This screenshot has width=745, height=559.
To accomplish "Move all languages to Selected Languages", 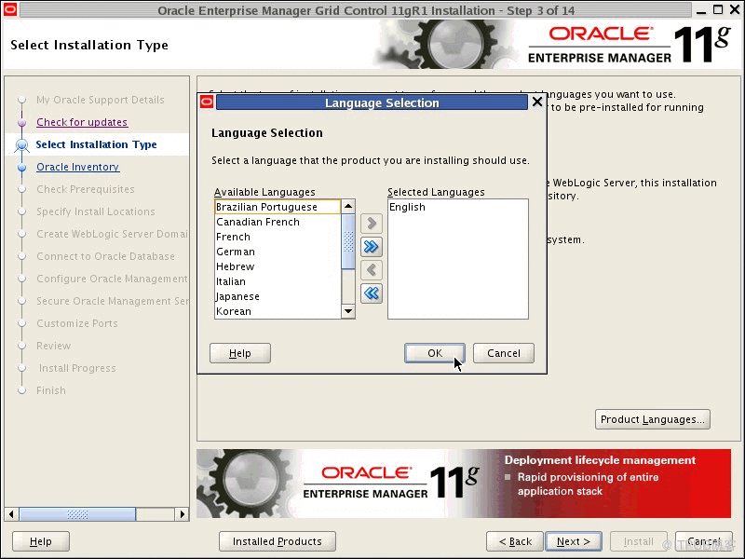I will point(371,247).
